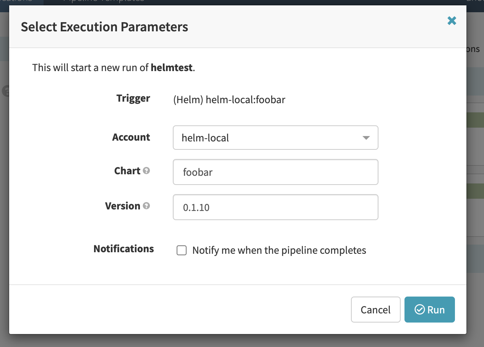This screenshot has height=347, width=484.
Task: Focus the Version field containing 0.1.10
Action: click(x=275, y=207)
